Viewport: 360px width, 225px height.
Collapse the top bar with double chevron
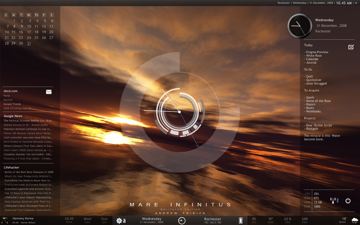coord(356,3)
